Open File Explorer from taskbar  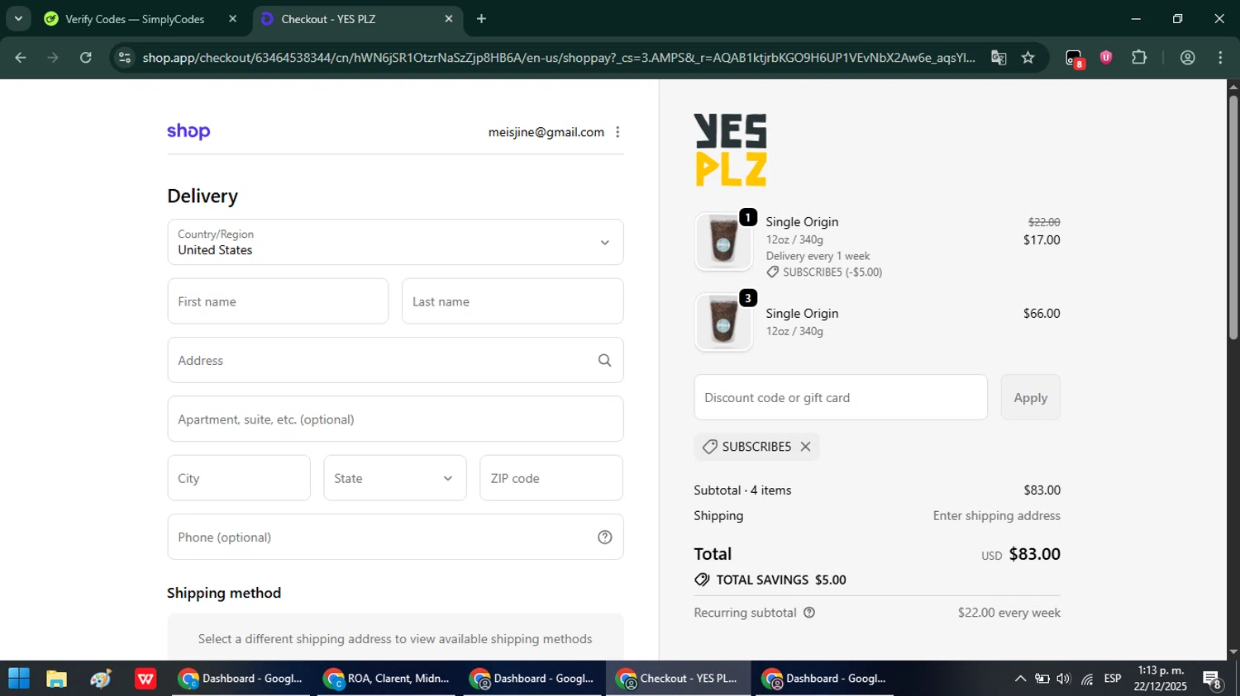coord(56,679)
